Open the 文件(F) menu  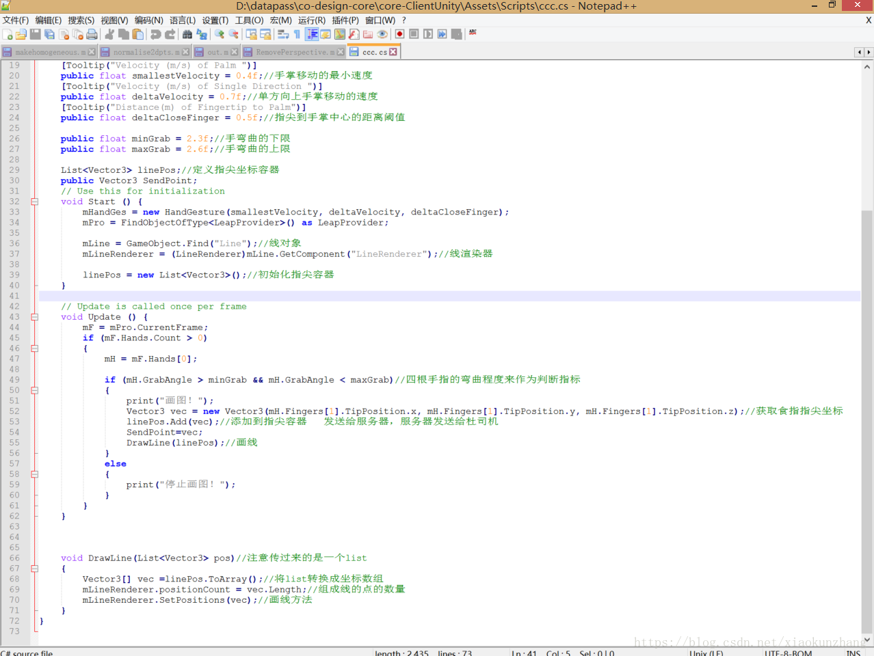click(16, 20)
